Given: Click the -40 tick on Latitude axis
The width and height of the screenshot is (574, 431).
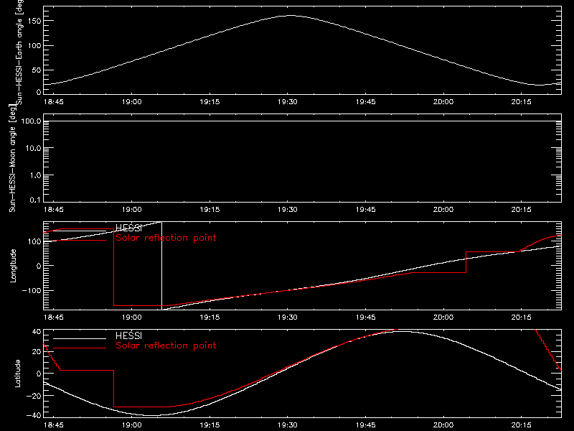Looking at the screenshot, I should (34, 416).
